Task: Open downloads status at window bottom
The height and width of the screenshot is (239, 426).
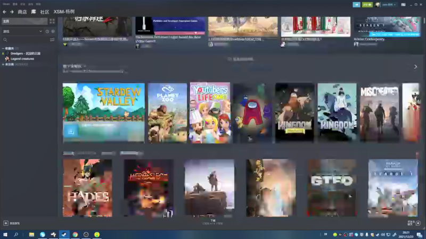Action: coord(212,222)
